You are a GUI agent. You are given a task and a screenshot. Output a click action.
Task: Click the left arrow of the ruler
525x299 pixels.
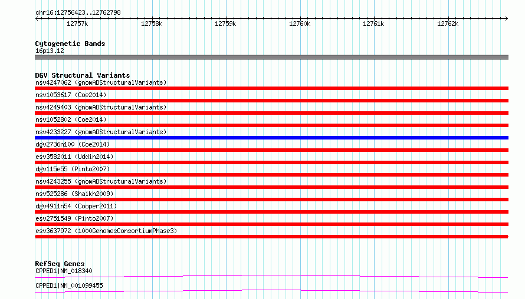[37, 19]
